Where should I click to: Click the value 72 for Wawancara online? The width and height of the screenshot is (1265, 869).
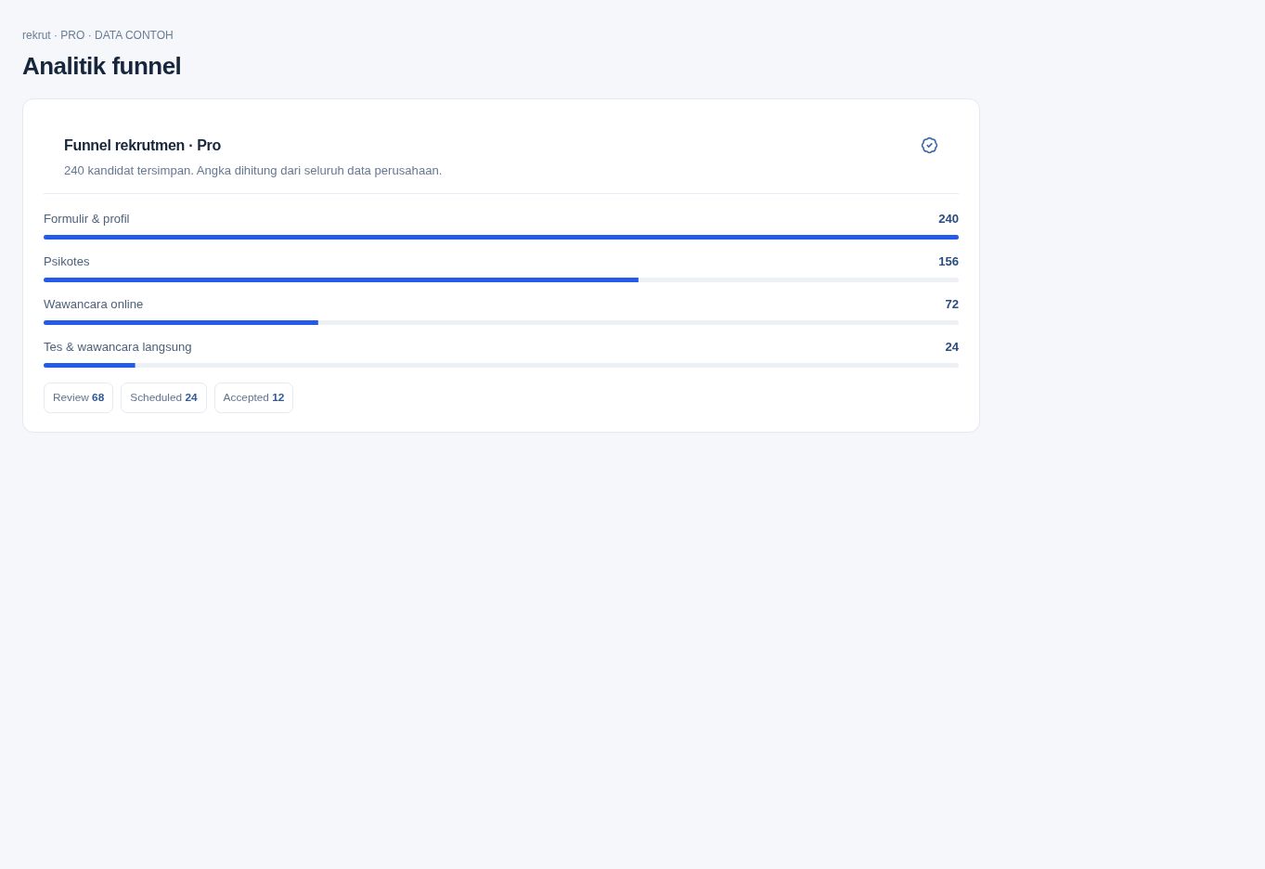[951, 305]
